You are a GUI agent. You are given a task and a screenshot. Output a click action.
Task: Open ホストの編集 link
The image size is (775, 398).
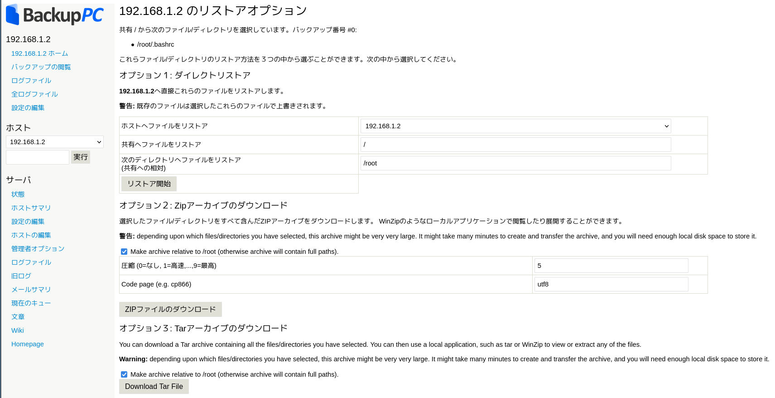[31, 235]
